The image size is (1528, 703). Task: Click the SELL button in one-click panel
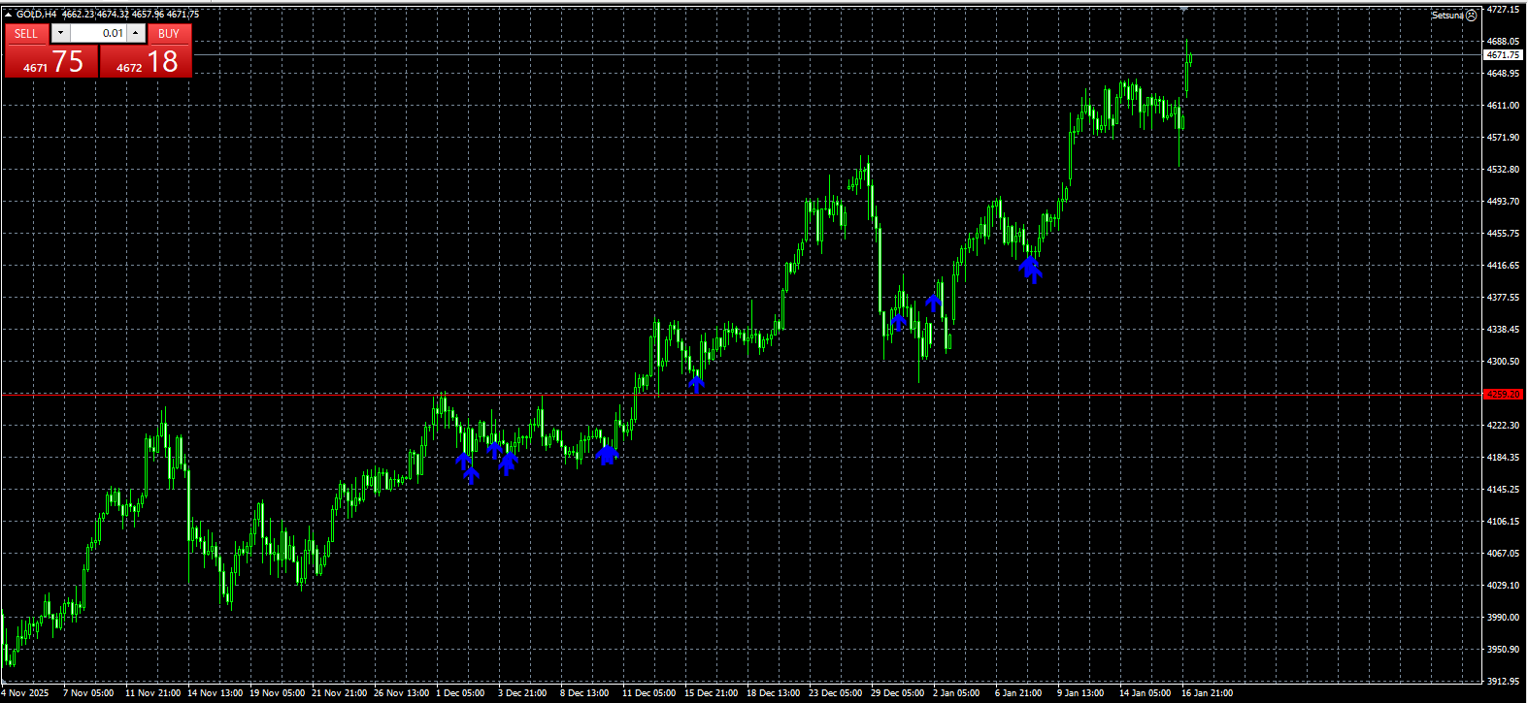click(x=26, y=34)
